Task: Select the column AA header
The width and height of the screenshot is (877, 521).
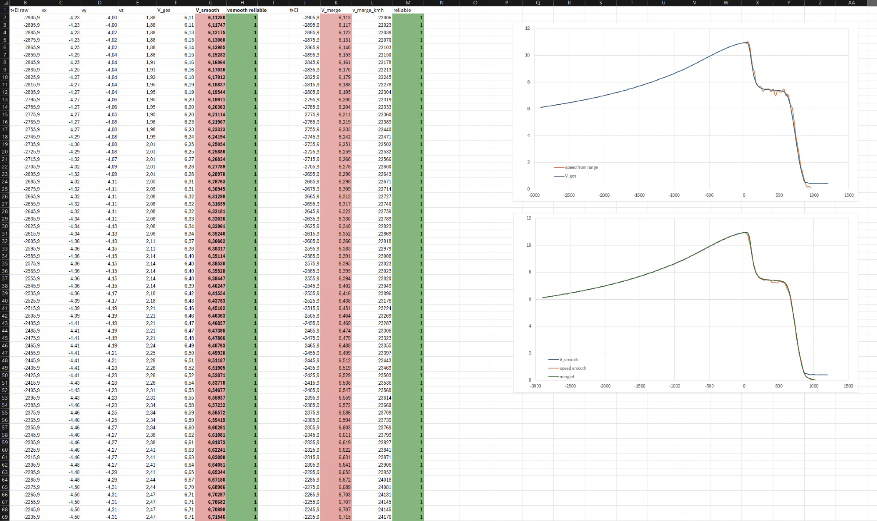Action: 851,3
